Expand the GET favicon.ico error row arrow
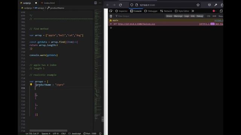Image resolution: width=241 pixels, height=135 pixels. [111, 24]
